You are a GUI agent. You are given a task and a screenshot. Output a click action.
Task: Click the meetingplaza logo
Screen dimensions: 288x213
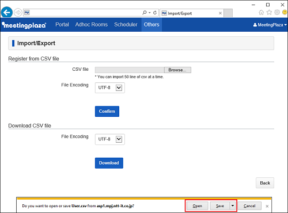tap(24, 25)
